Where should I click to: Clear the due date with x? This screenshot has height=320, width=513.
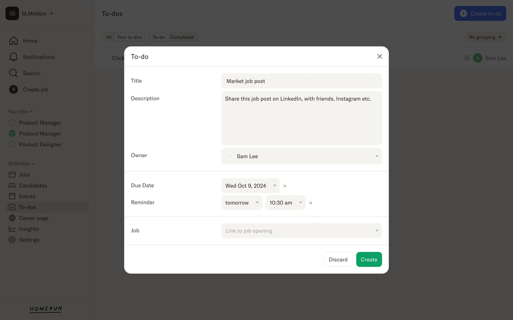285,186
